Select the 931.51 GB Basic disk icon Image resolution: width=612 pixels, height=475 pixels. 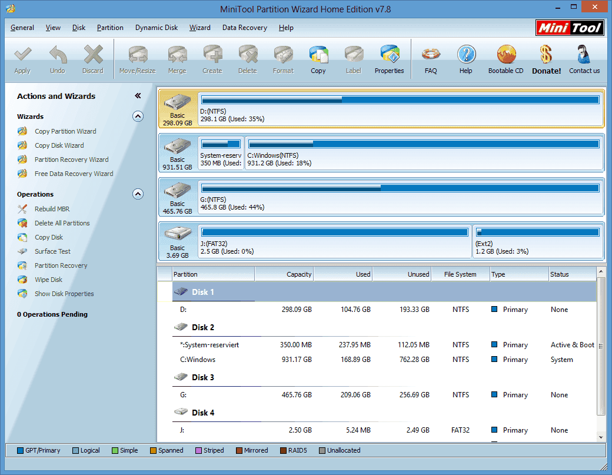[178, 146]
